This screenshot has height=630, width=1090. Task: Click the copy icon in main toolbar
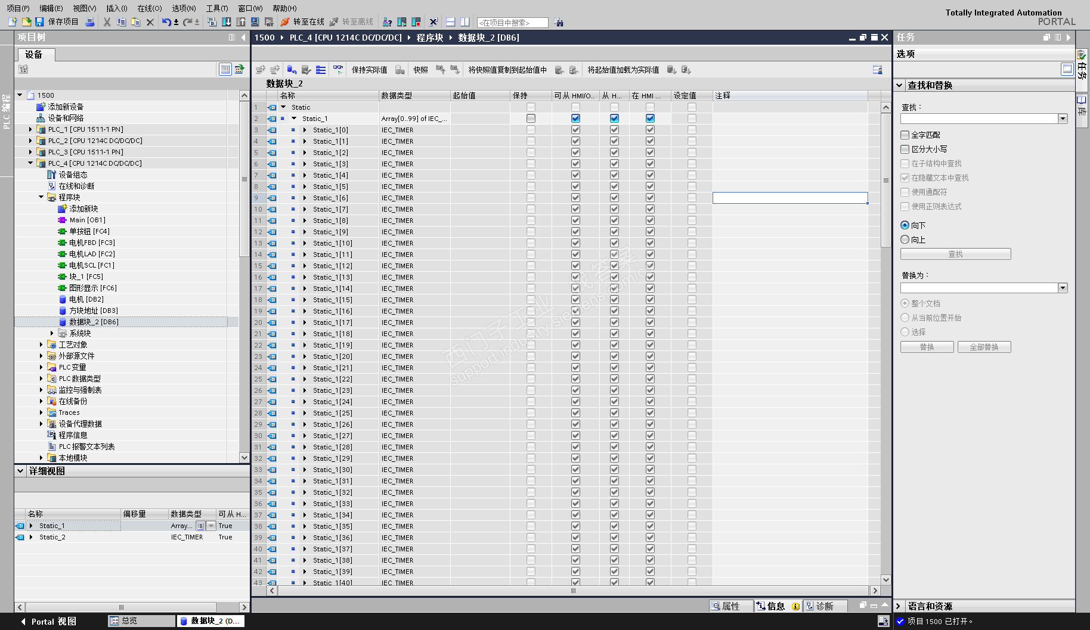click(x=122, y=22)
